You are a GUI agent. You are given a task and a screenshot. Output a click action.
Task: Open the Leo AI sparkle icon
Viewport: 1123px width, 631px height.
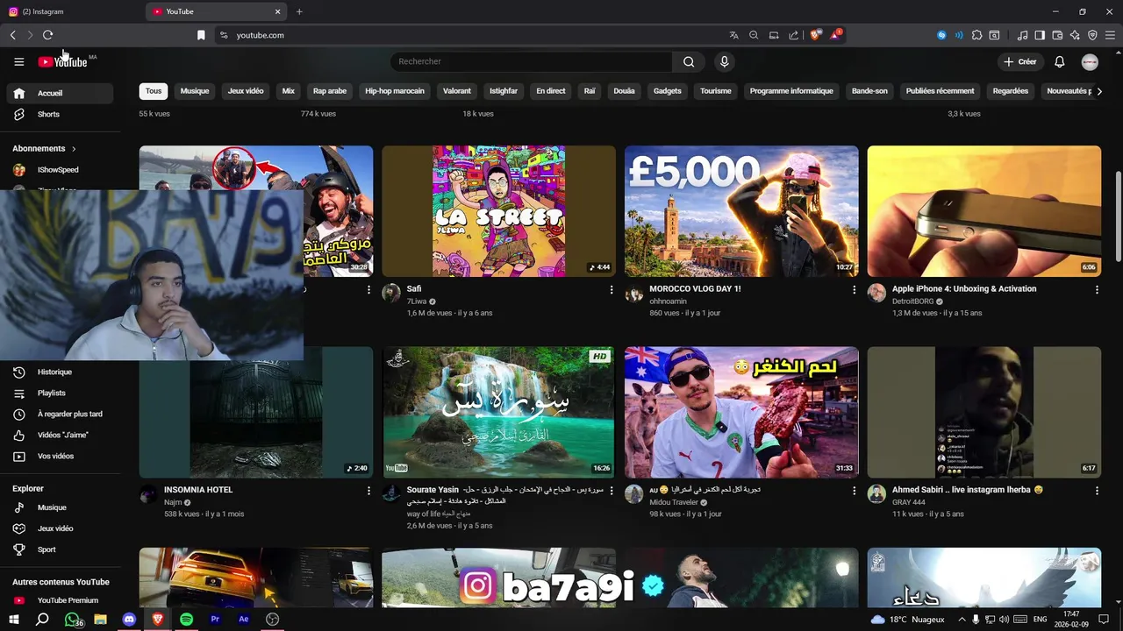(x=1075, y=35)
